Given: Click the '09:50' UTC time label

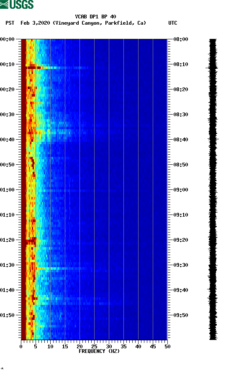Looking at the screenshot, I should point(181,315).
